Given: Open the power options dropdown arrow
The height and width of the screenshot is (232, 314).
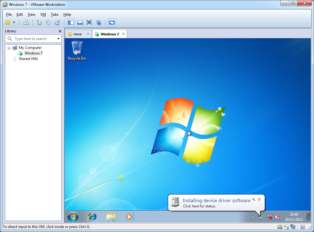Looking at the screenshot, I should click(x=14, y=22).
